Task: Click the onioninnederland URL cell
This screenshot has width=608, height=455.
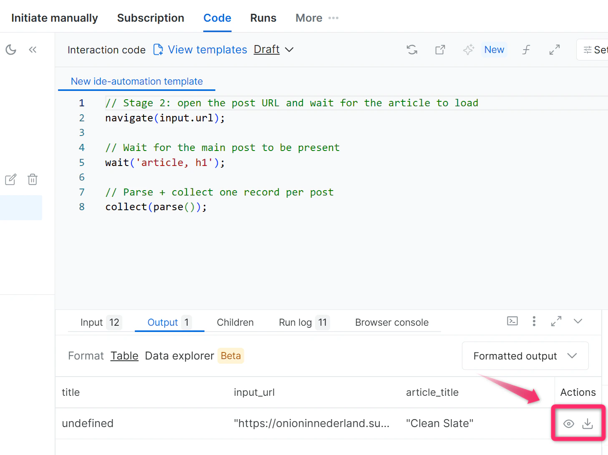Action: coord(312,423)
